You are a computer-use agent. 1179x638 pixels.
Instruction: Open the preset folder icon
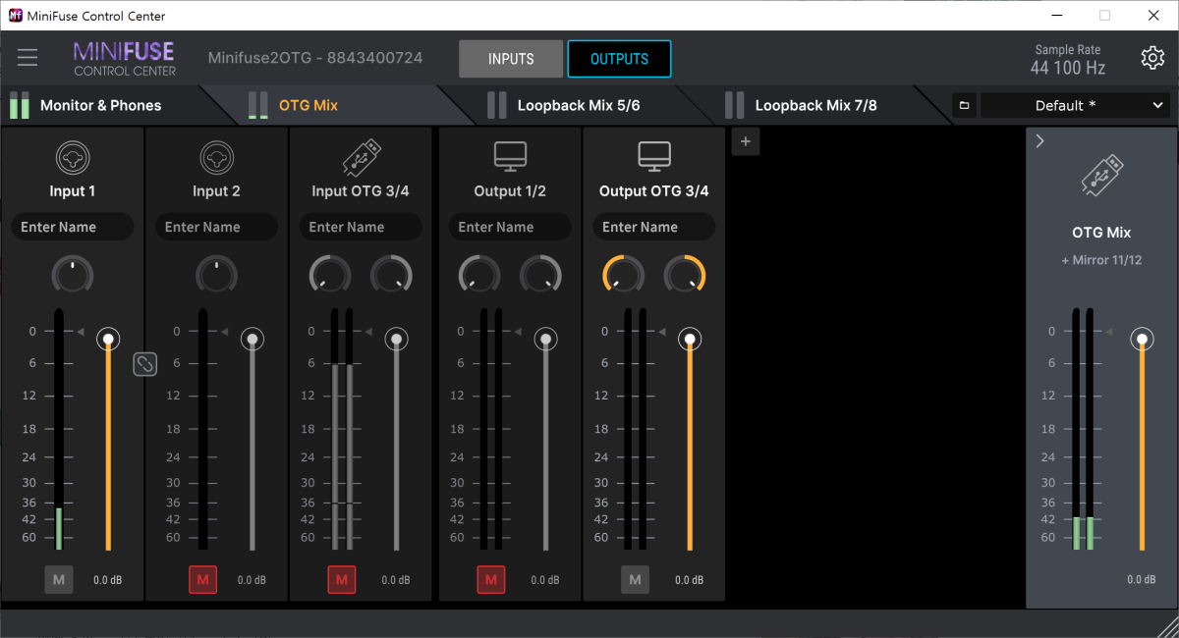pos(964,106)
